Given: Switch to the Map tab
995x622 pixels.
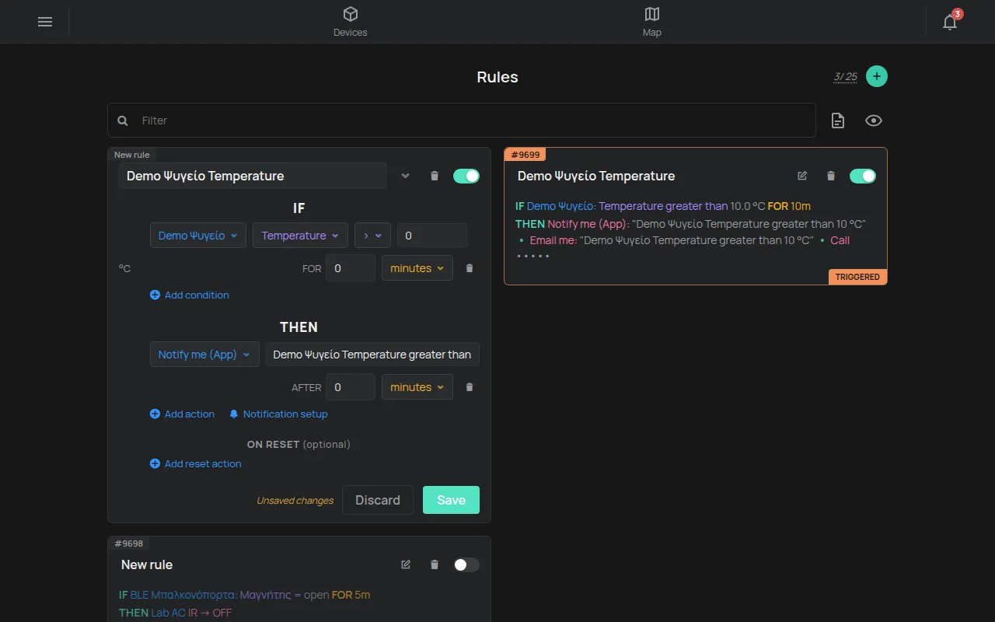Looking at the screenshot, I should point(652,22).
